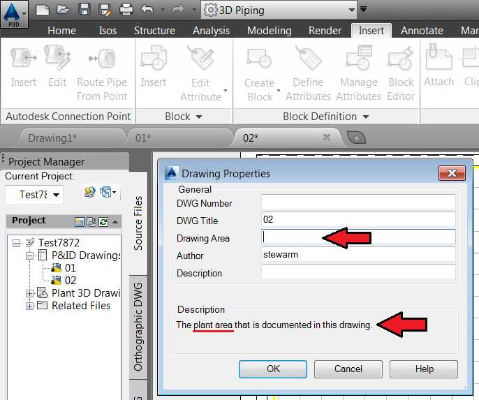Go to the Render ribbon tab

(x=325, y=31)
